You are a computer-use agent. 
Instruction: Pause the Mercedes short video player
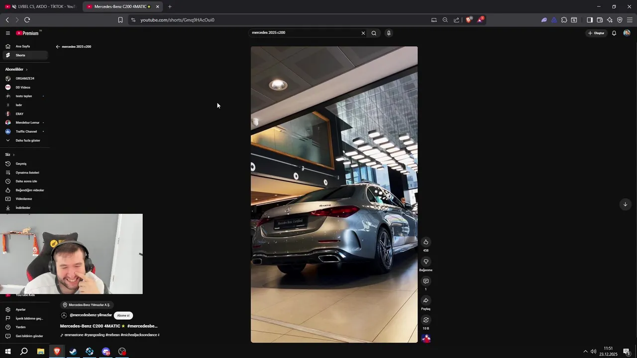click(x=334, y=194)
